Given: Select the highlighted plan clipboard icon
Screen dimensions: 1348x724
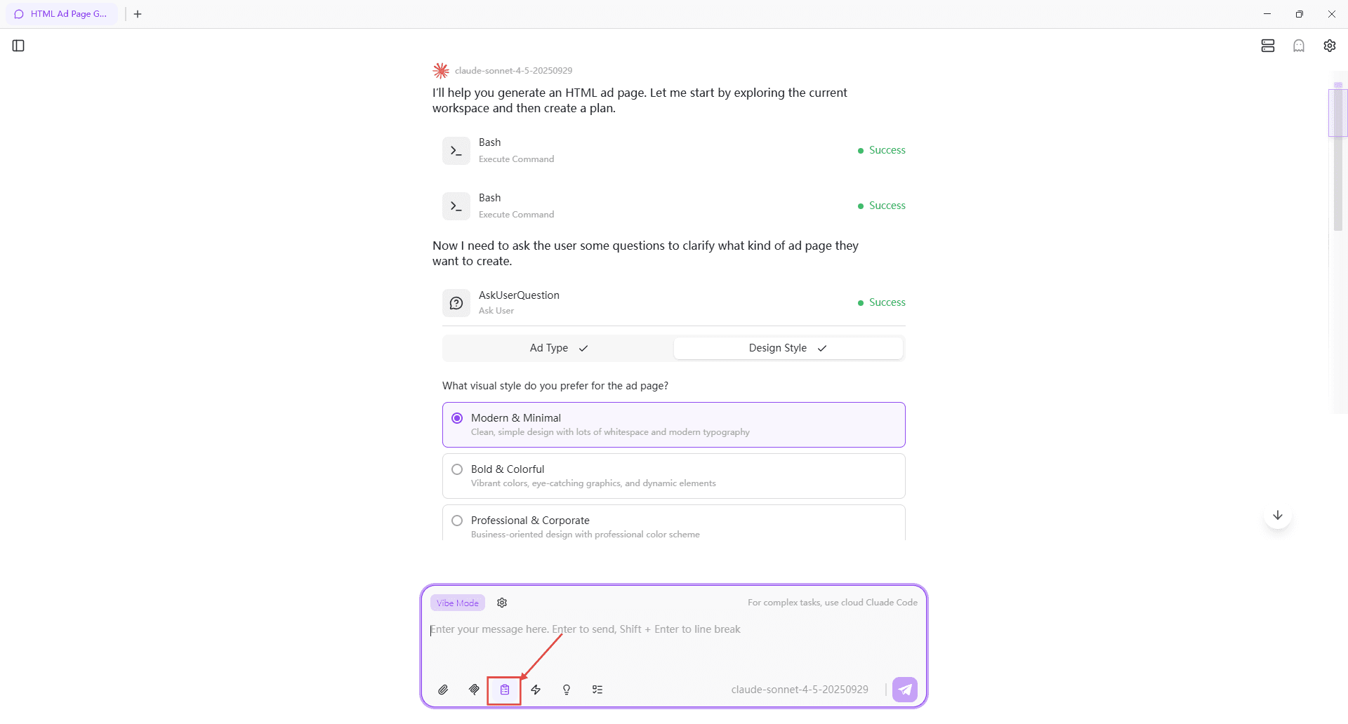Looking at the screenshot, I should (504, 690).
